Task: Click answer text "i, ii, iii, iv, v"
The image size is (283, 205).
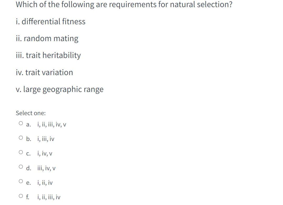Action: [52, 125]
